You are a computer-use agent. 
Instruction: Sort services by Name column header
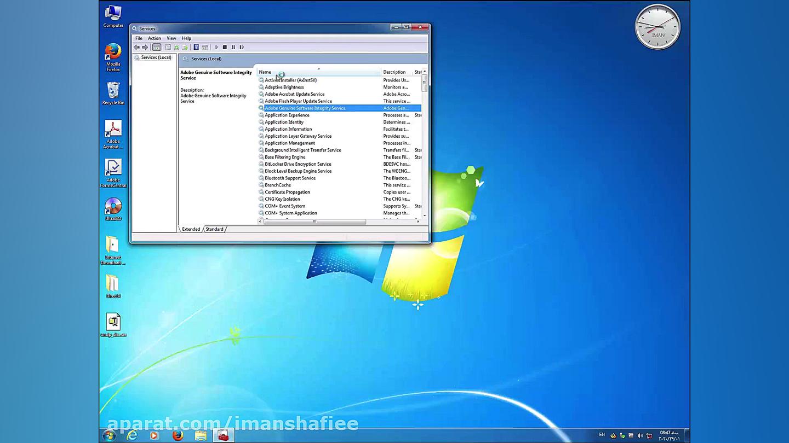265,72
